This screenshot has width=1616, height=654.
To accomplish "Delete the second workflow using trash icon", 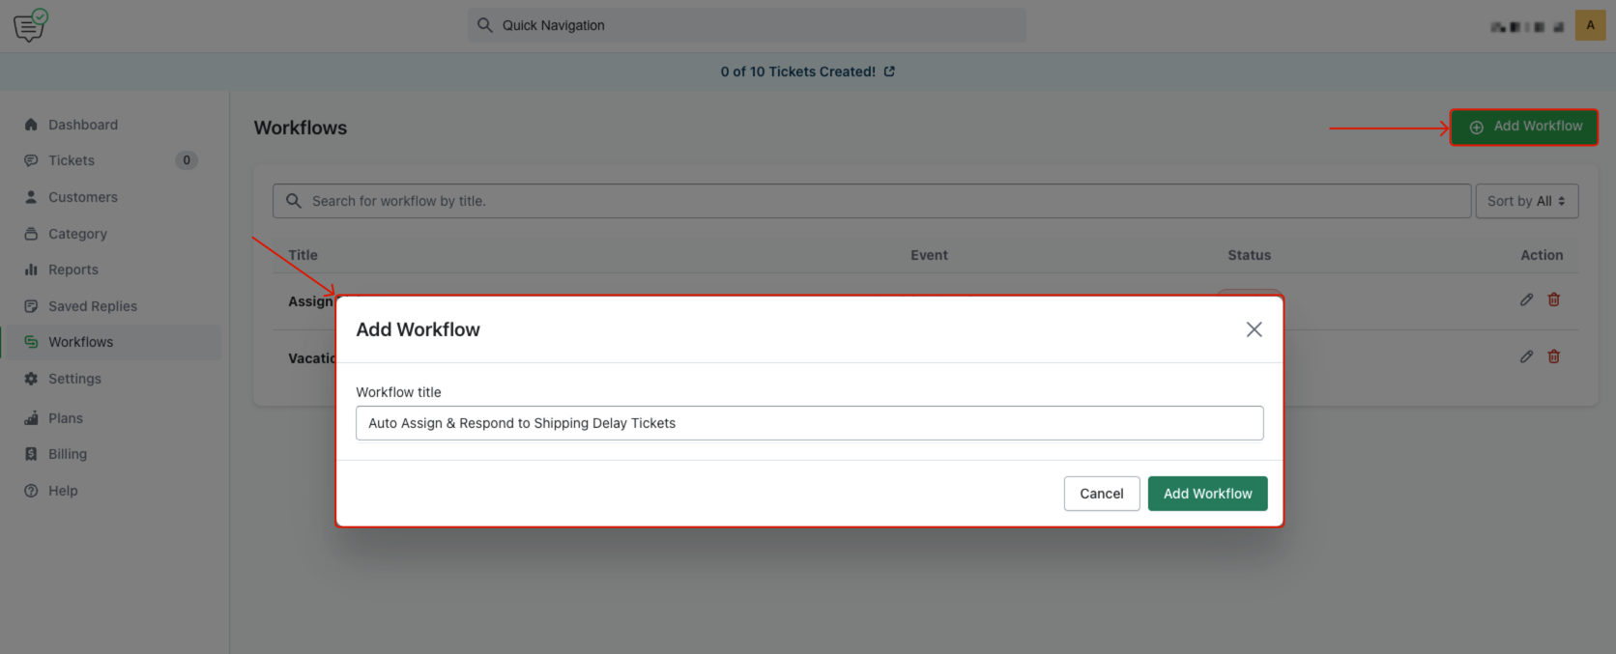I will 1553,356.
